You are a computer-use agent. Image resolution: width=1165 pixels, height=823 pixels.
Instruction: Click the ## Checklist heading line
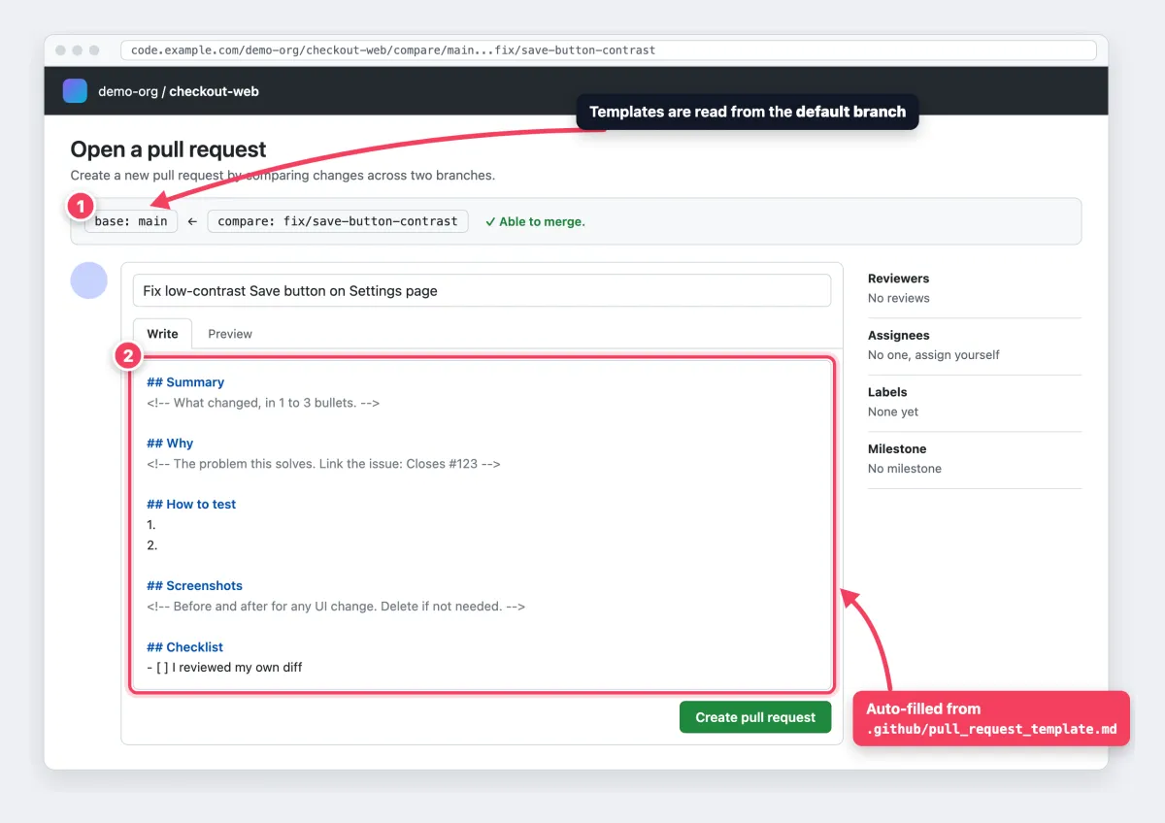pos(184,647)
